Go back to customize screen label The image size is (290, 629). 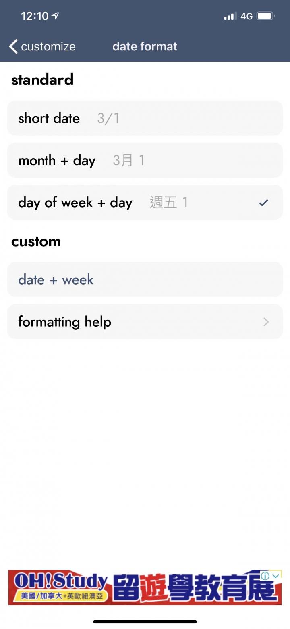48,46
